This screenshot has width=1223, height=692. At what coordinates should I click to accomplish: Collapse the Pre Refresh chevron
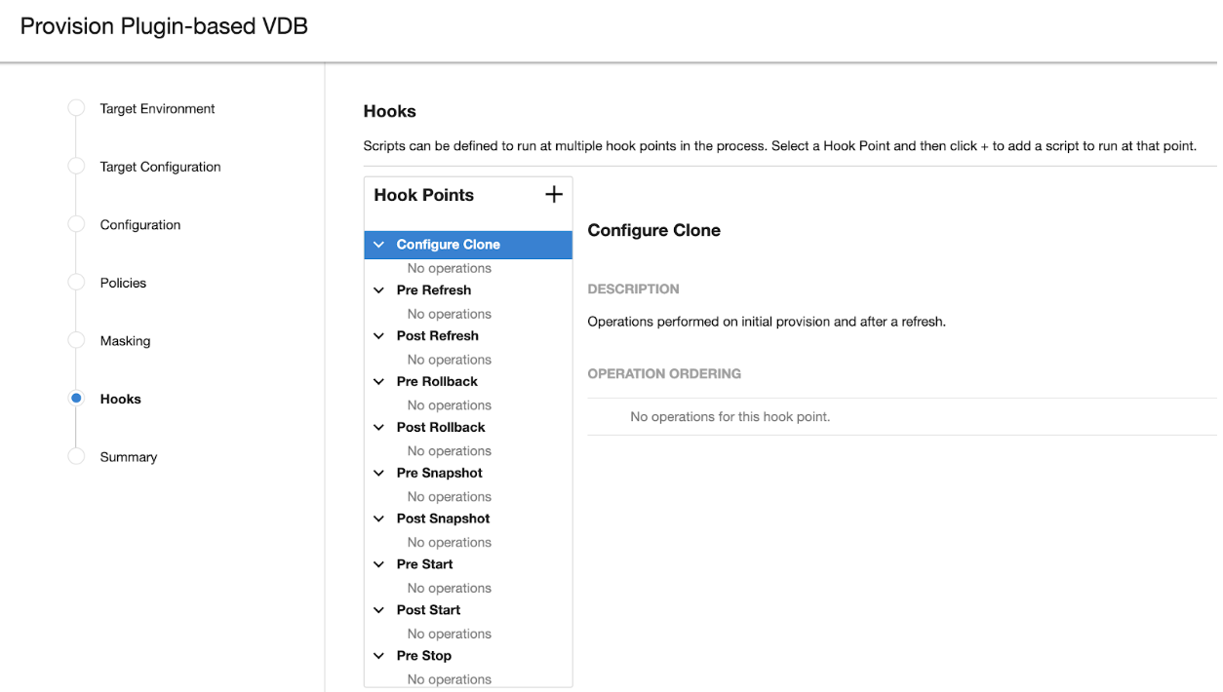pyautogui.click(x=379, y=290)
